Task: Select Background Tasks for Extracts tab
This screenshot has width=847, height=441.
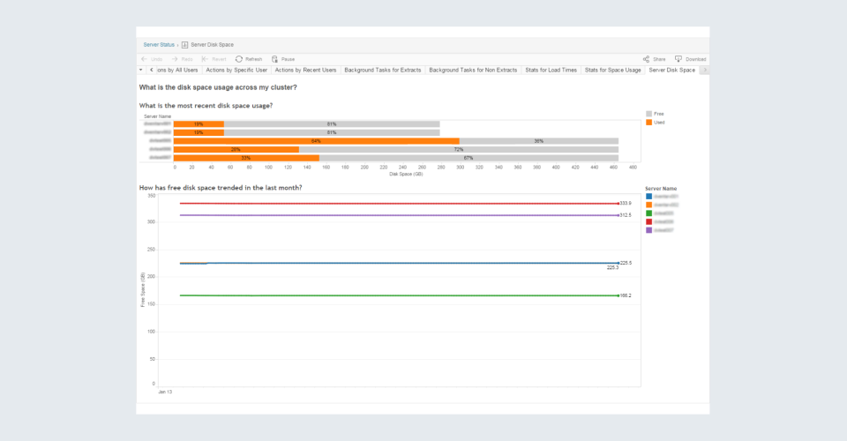Action: tap(382, 69)
